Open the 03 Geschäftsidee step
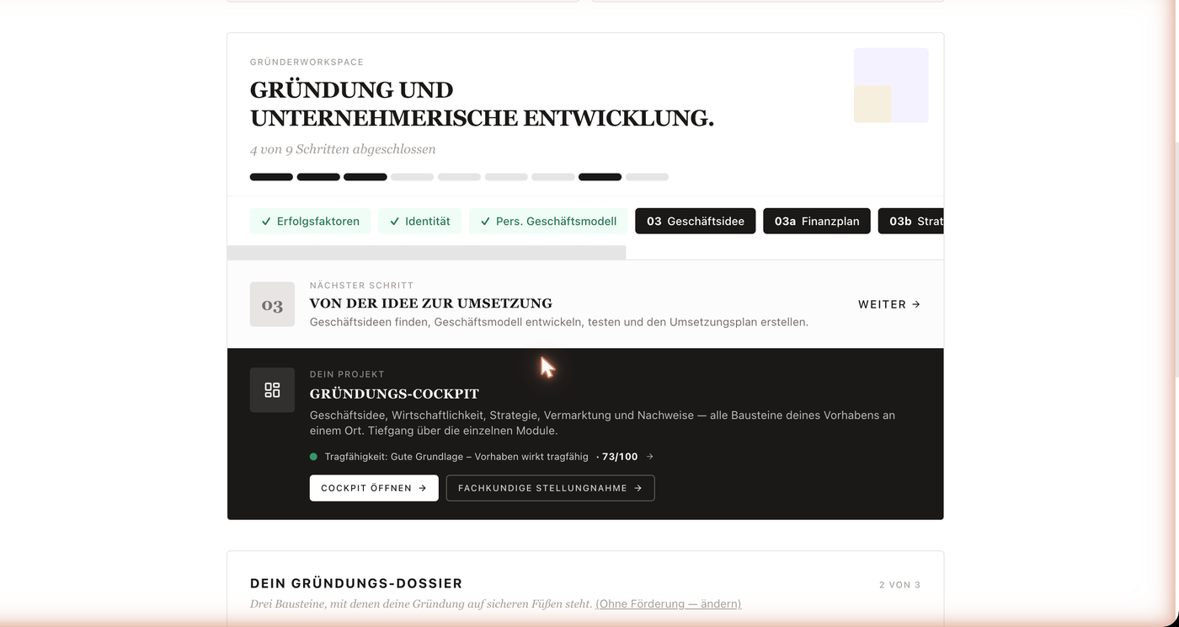Image resolution: width=1179 pixels, height=627 pixels. pyautogui.click(x=696, y=222)
